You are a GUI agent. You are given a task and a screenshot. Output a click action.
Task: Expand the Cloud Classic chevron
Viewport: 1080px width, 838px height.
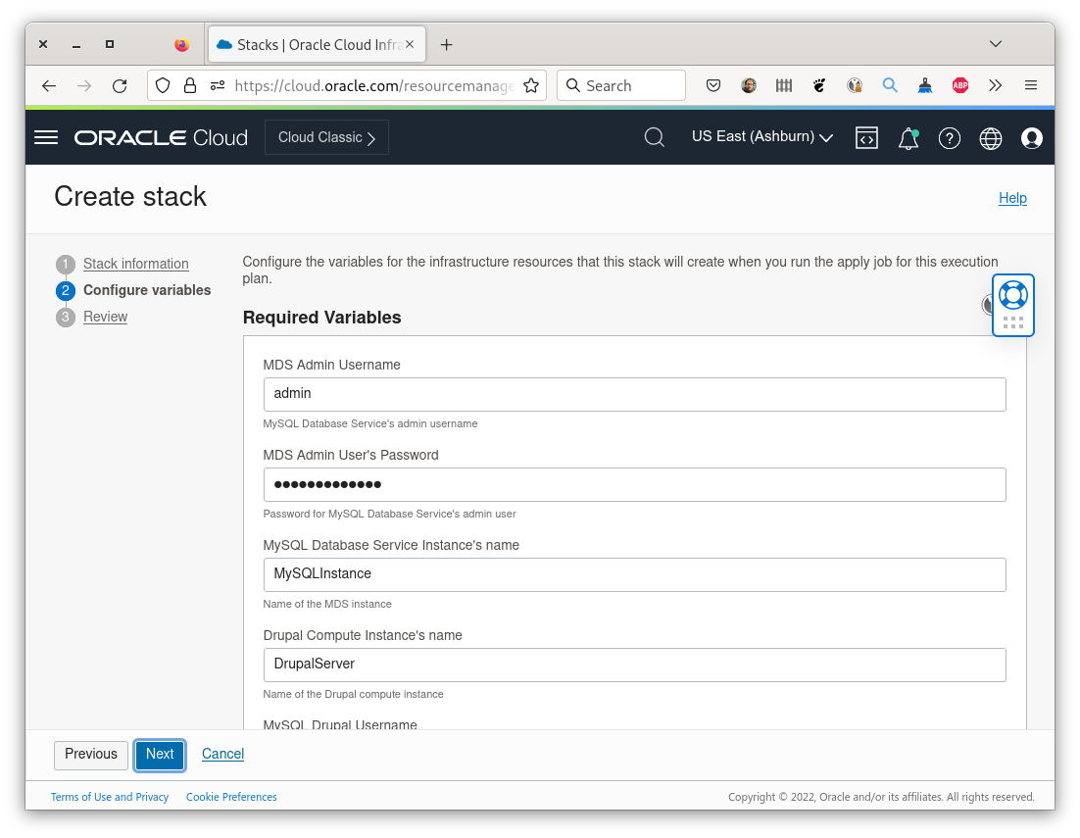(x=371, y=137)
